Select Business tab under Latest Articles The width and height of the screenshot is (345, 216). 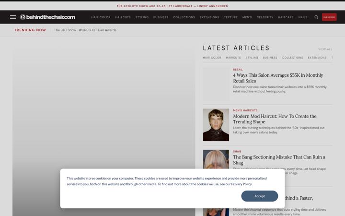tap(270, 58)
